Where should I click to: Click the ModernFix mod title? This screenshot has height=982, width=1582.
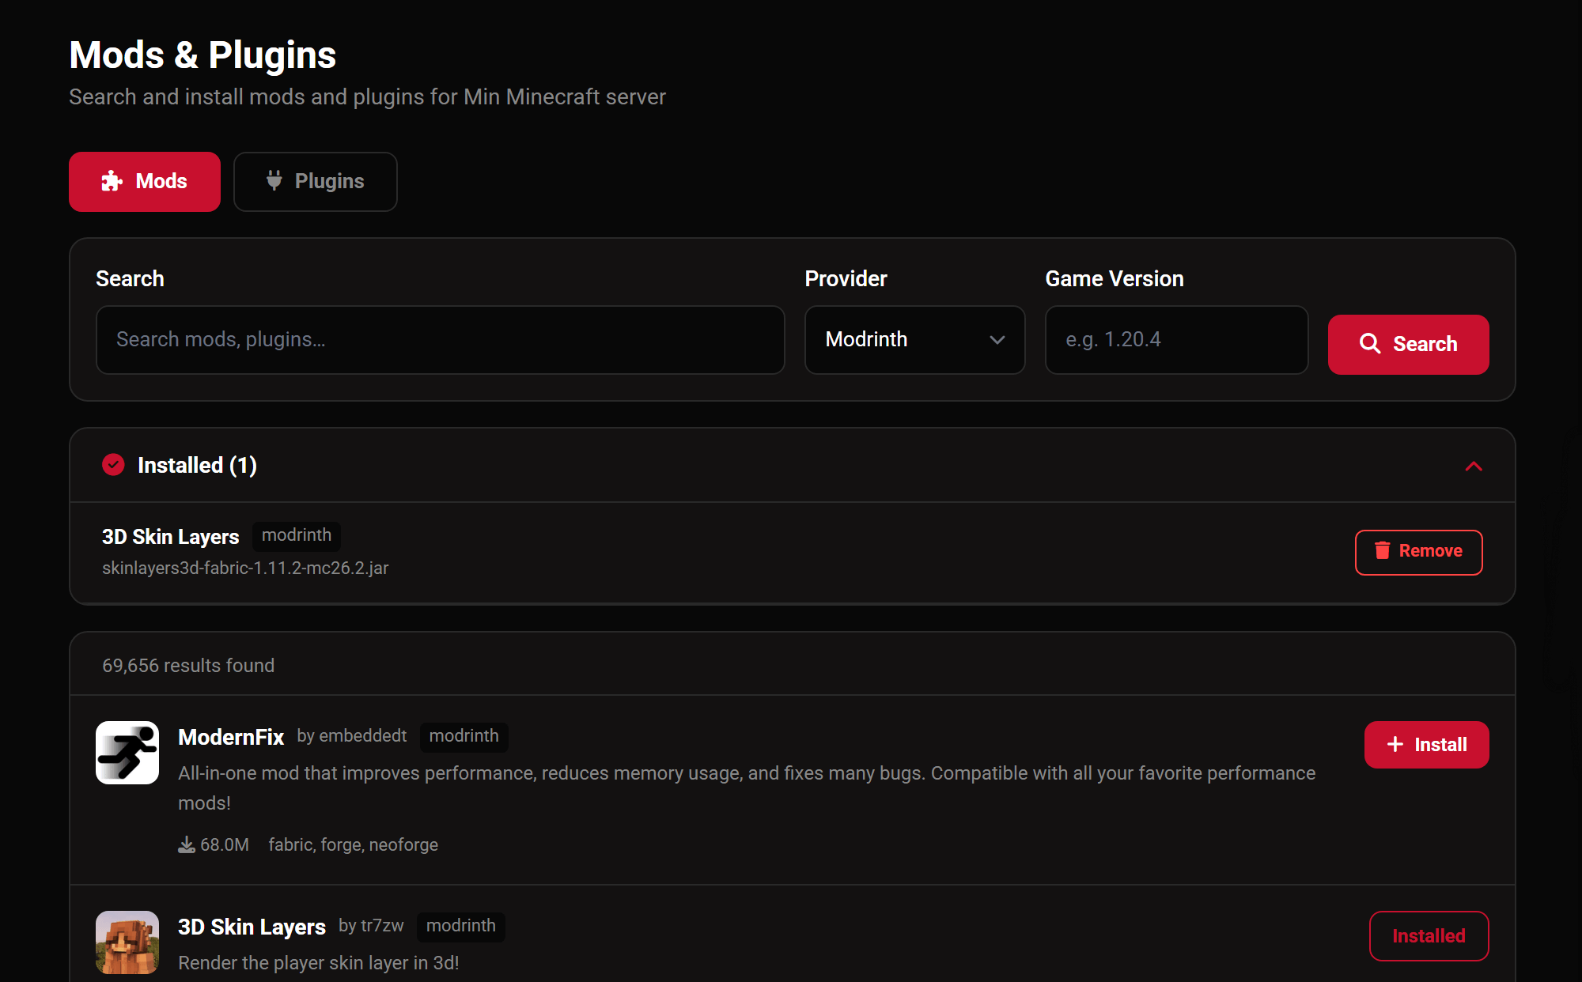tap(231, 737)
